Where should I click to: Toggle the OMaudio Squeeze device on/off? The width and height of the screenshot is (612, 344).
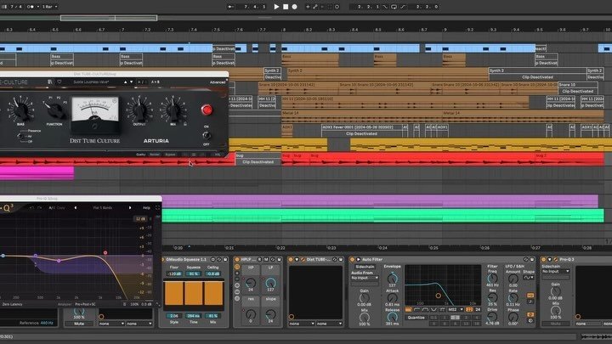click(x=165, y=258)
